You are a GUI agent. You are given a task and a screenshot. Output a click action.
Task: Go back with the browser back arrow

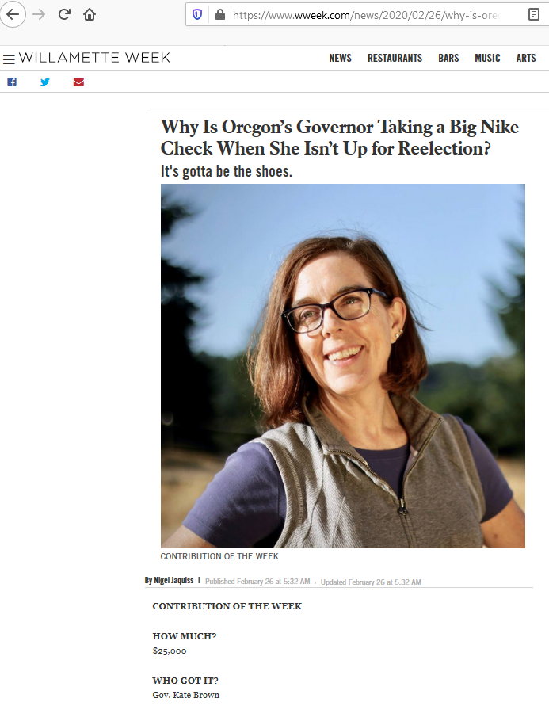point(13,14)
